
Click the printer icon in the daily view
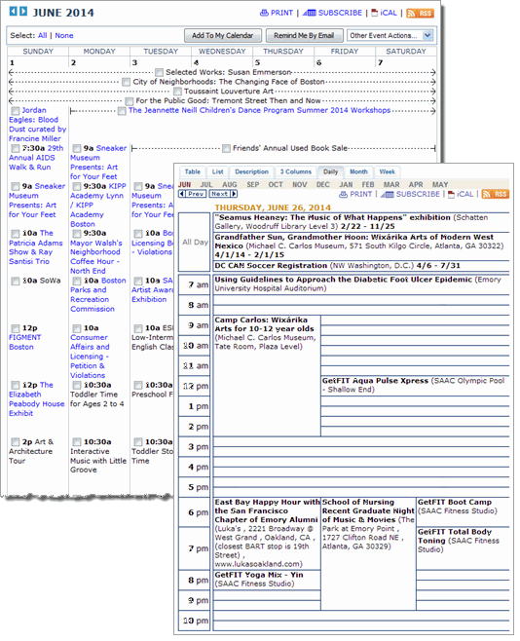(x=344, y=194)
